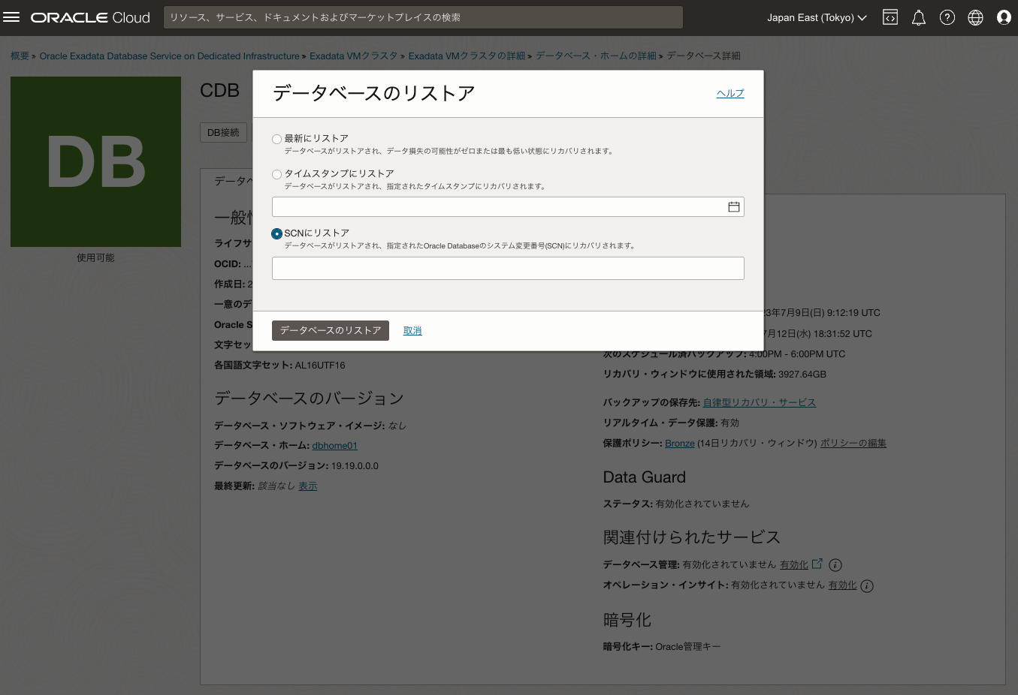This screenshot has width=1018, height=695.
Task: Click the データベースのリストア button
Action: 330,330
